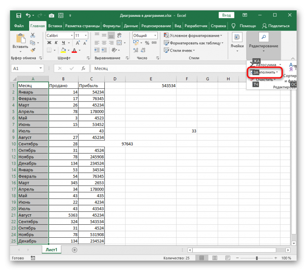Activate the Format Painter brush
Screen dimensions: 307x271
tap(33, 50)
